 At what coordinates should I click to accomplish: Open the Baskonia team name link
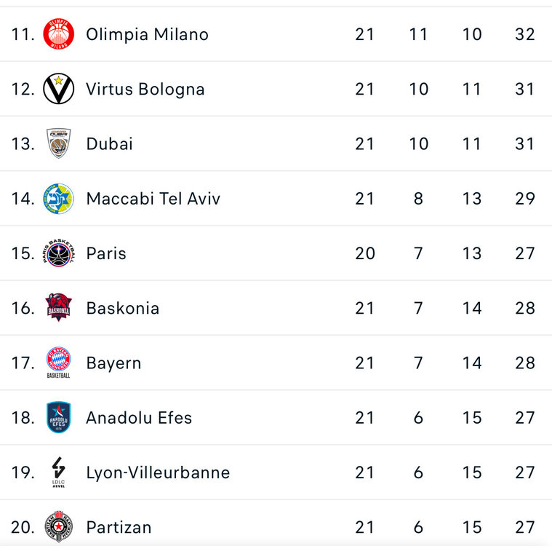tap(122, 308)
